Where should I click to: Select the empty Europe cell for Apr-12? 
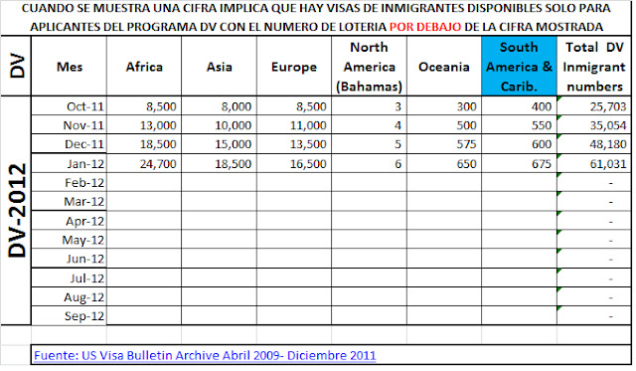pos(294,221)
